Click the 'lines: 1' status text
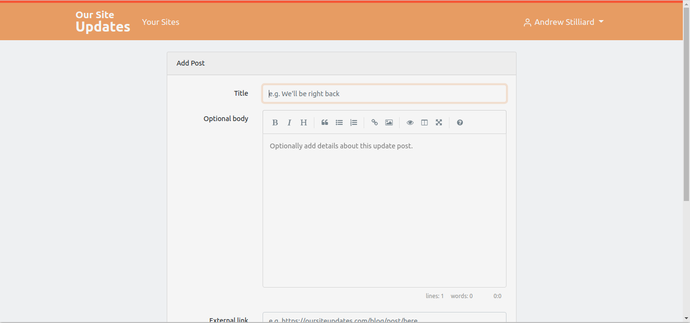 click(435, 296)
